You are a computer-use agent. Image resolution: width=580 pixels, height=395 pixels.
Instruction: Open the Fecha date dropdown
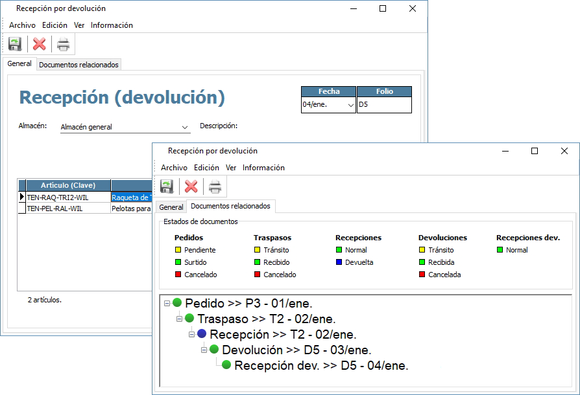tap(350, 105)
